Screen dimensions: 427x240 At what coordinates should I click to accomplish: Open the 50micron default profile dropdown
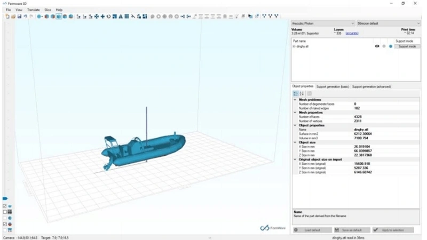389,23
